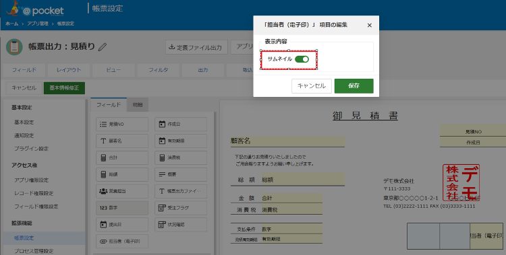This screenshot has height=255, width=506.
Task: Select the 営業担当 users field icon
Action: [103, 191]
